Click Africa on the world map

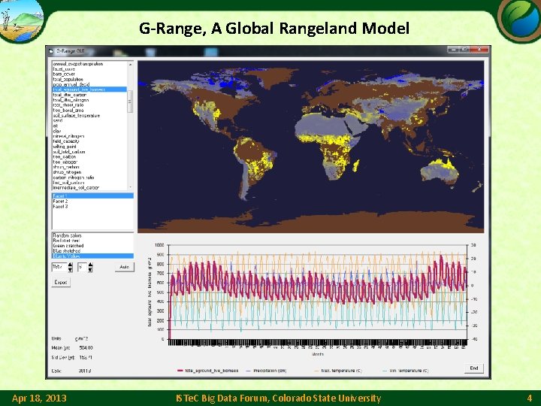[x=328, y=145]
